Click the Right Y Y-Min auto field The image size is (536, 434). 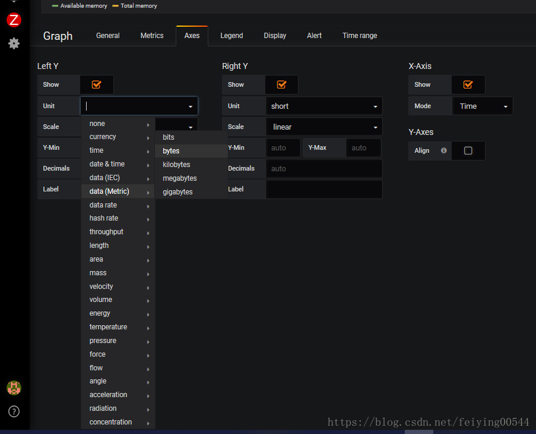[x=283, y=148]
